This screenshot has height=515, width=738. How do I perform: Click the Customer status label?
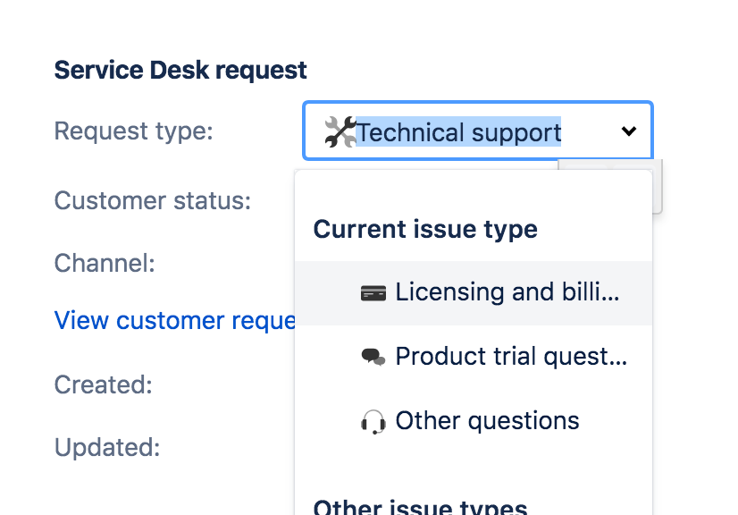point(153,200)
